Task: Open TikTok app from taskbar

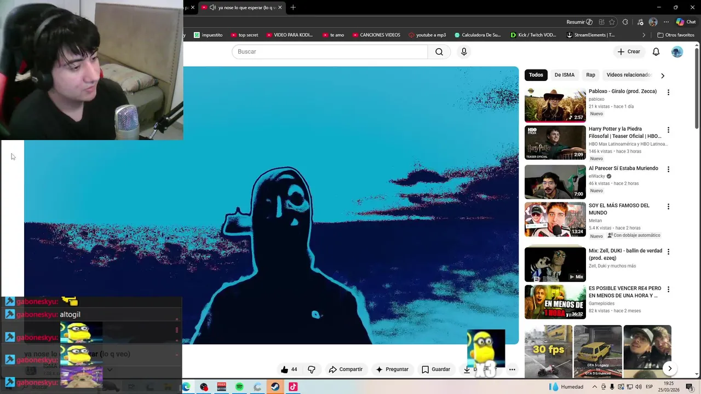Action: (x=293, y=387)
